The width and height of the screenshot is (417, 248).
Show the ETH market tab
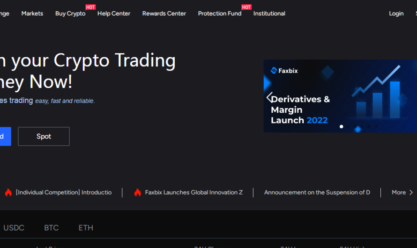point(86,228)
